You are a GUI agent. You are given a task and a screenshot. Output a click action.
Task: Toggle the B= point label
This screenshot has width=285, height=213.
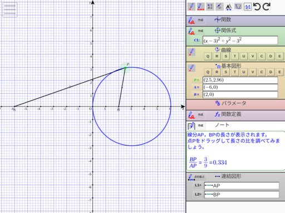(196, 94)
